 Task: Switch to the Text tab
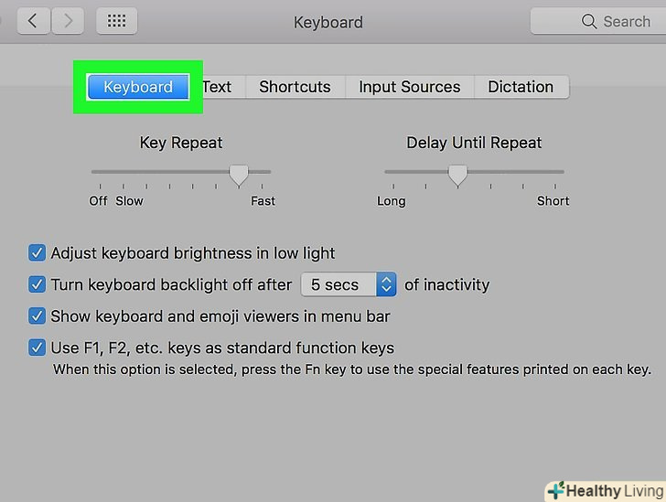218,87
